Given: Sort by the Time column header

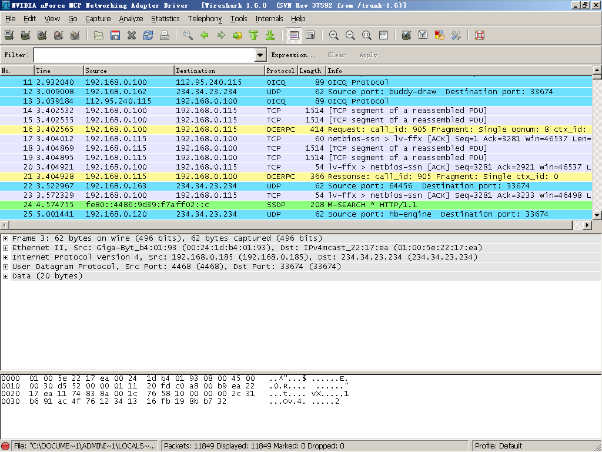Looking at the screenshot, I should [x=59, y=71].
